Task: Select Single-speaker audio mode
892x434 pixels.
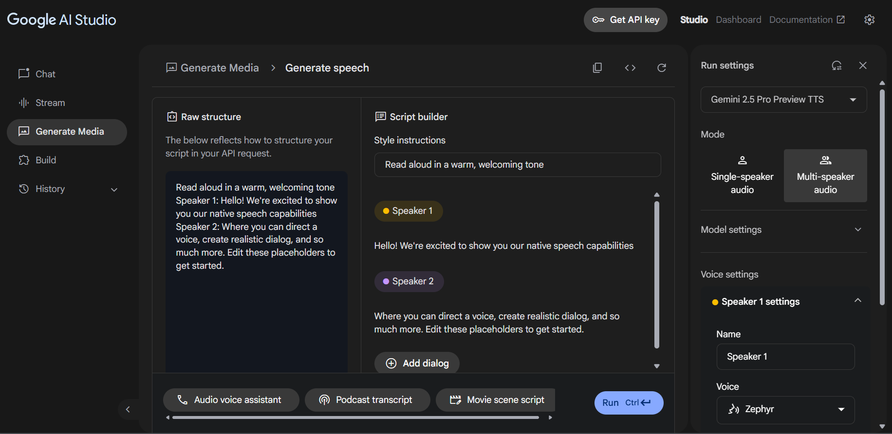Action: pyautogui.click(x=742, y=175)
